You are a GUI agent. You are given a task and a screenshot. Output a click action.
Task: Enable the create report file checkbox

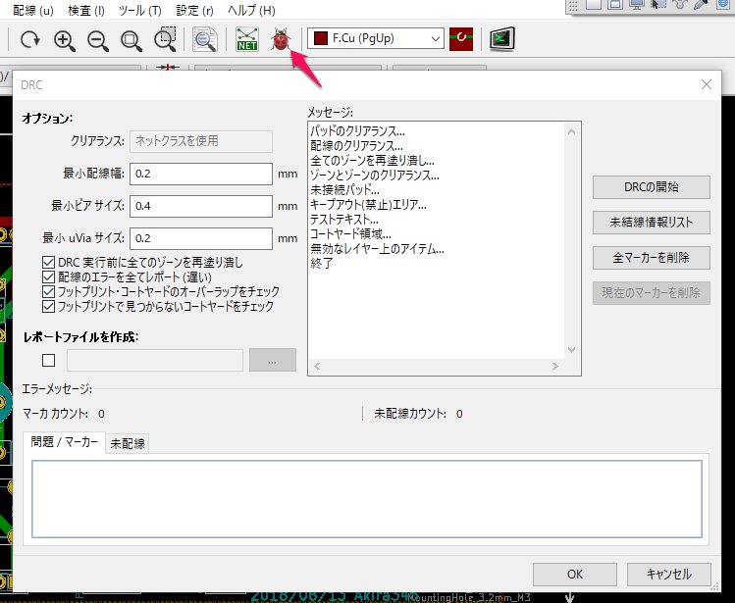(x=49, y=360)
